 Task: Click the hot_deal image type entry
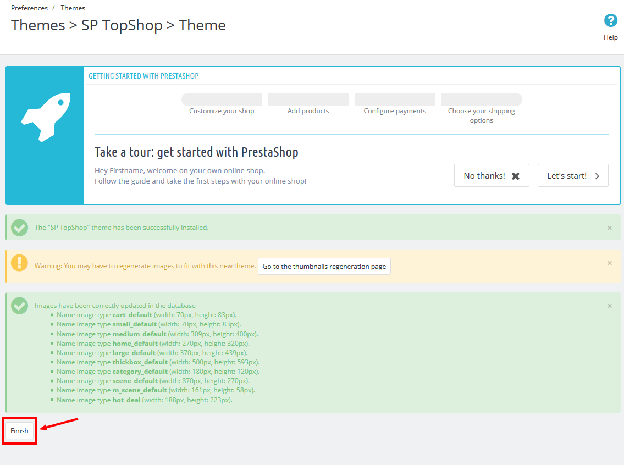coord(145,400)
